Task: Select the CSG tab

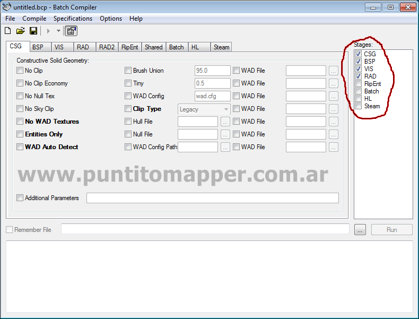Action: 18,46
